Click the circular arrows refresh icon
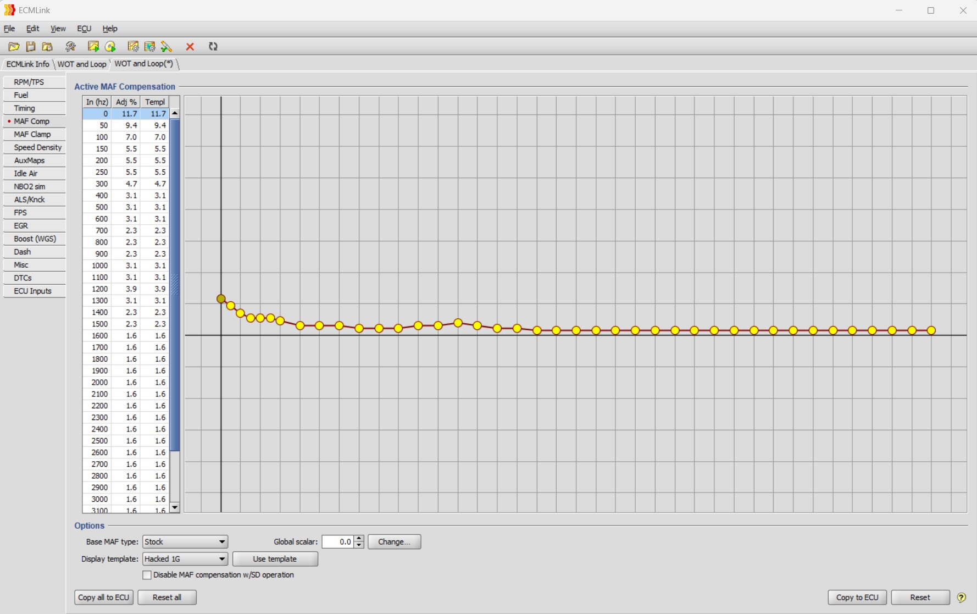The image size is (977, 614). (x=213, y=47)
